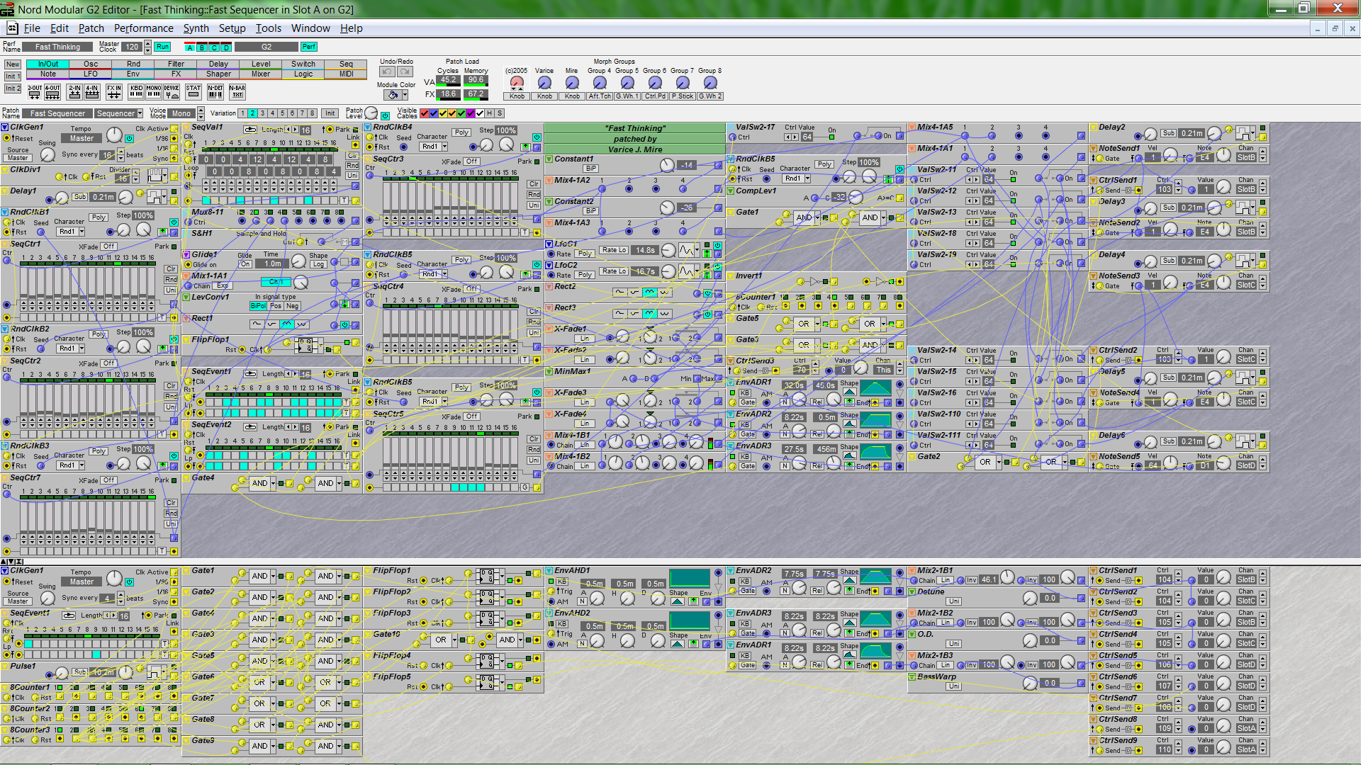Select slot B button

click(202, 47)
